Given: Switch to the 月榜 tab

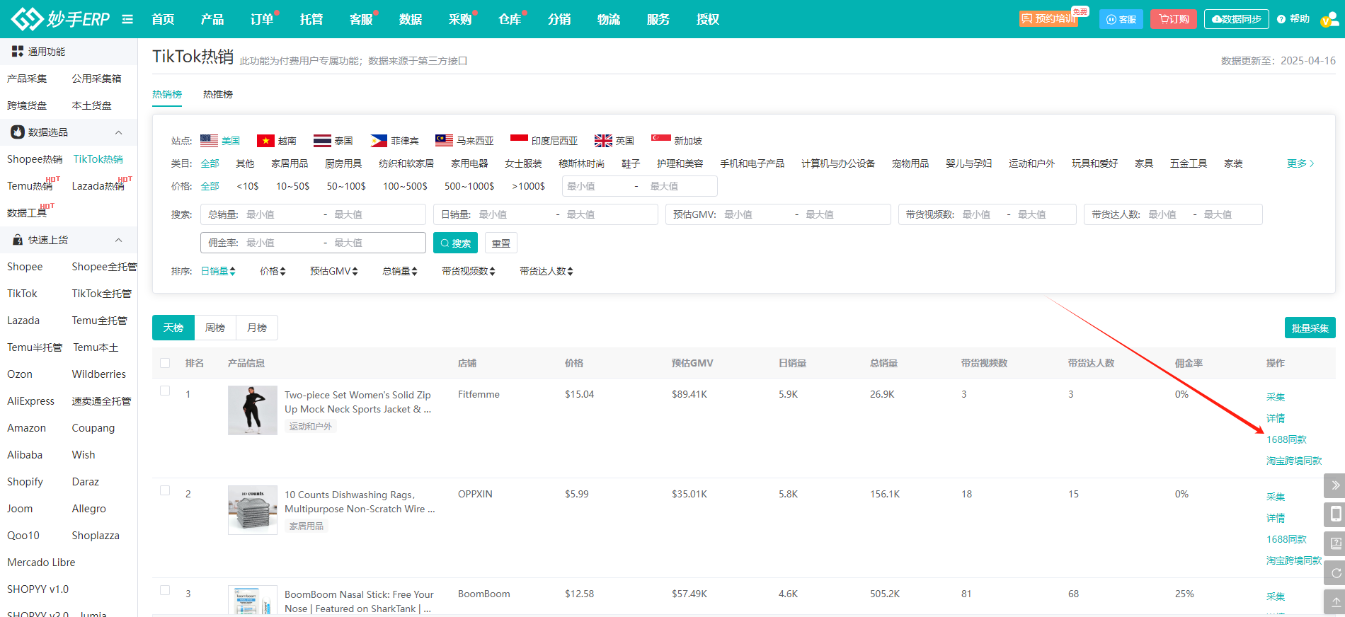Looking at the screenshot, I should click(257, 328).
